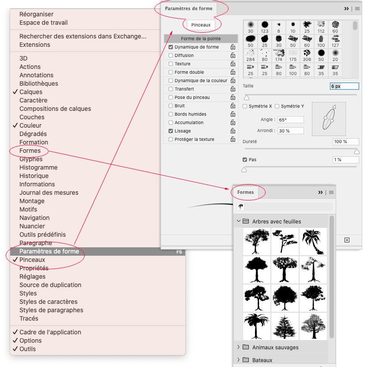Click the recent tree brush in Formes
This screenshot has width=375, height=367.
coord(240,207)
